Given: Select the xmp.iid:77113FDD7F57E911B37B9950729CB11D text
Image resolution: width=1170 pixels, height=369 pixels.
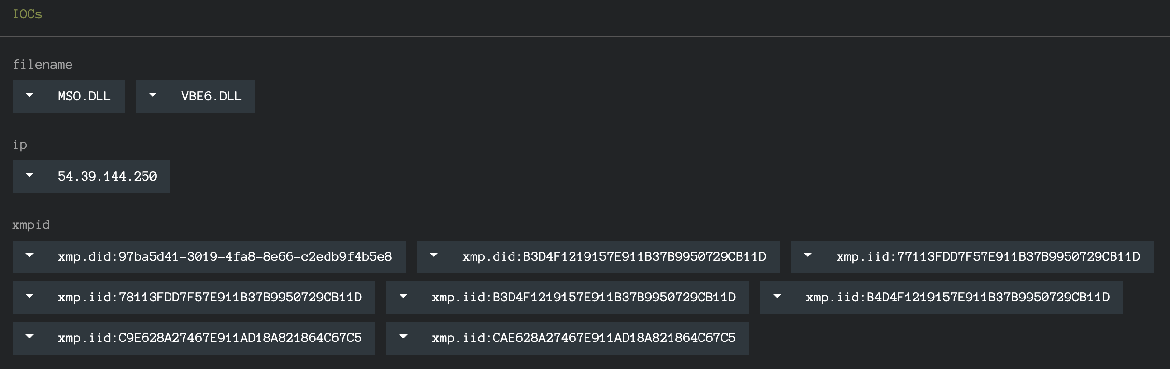Looking at the screenshot, I should (988, 257).
